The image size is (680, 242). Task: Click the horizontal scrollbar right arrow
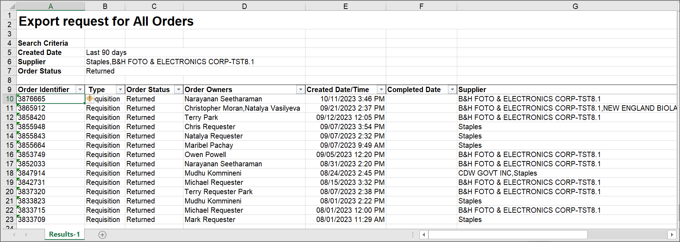[x=672, y=235]
